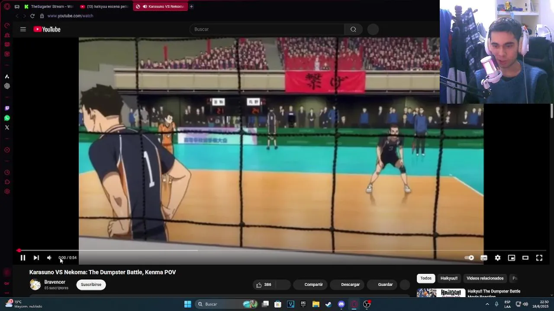This screenshot has width=554, height=311.
Task: Open File Explorer on the taskbar
Action: point(316,305)
